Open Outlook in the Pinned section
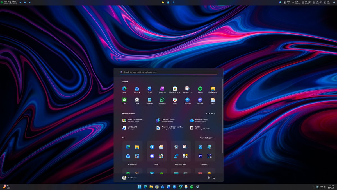 pos(137,90)
